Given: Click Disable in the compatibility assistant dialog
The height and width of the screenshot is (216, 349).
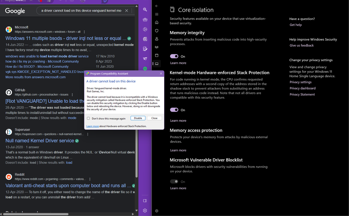Looking at the screenshot, I should 138,118.
